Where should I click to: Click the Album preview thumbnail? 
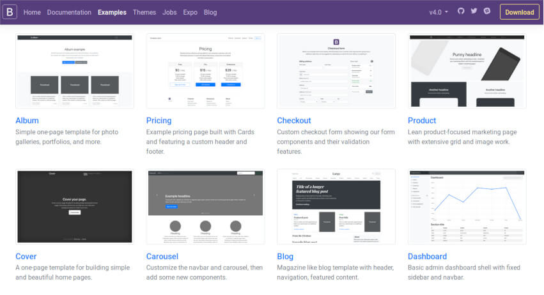75,71
